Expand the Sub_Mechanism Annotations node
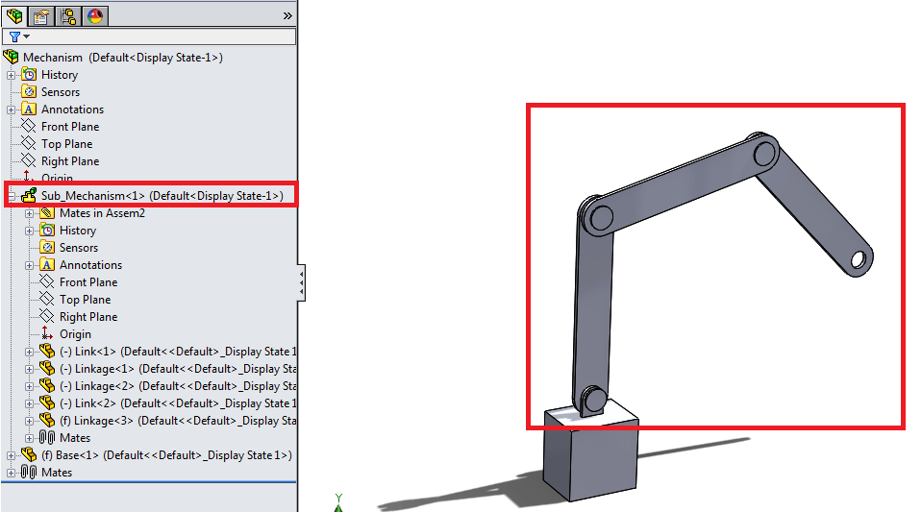Screen dimensions: 922x512 (x=29, y=266)
